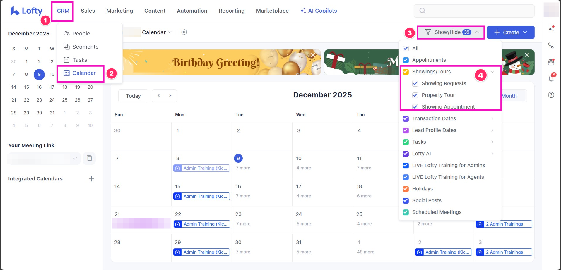Open the notifications bell icon

click(551, 78)
